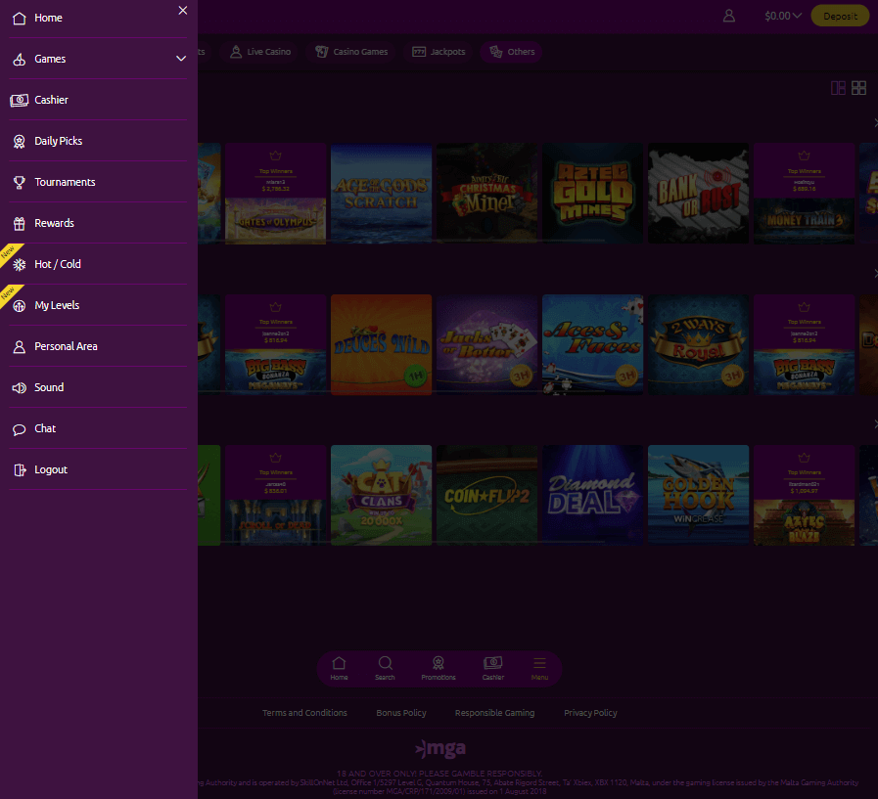The image size is (878, 799).
Task: Click the Personal Area person icon
Action: coord(19,347)
